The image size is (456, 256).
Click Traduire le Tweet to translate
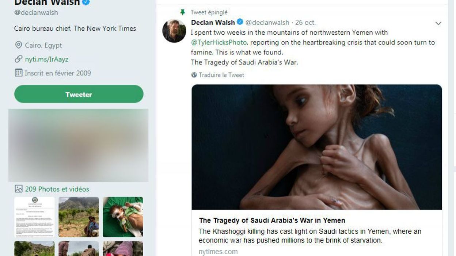tap(221, 75)
